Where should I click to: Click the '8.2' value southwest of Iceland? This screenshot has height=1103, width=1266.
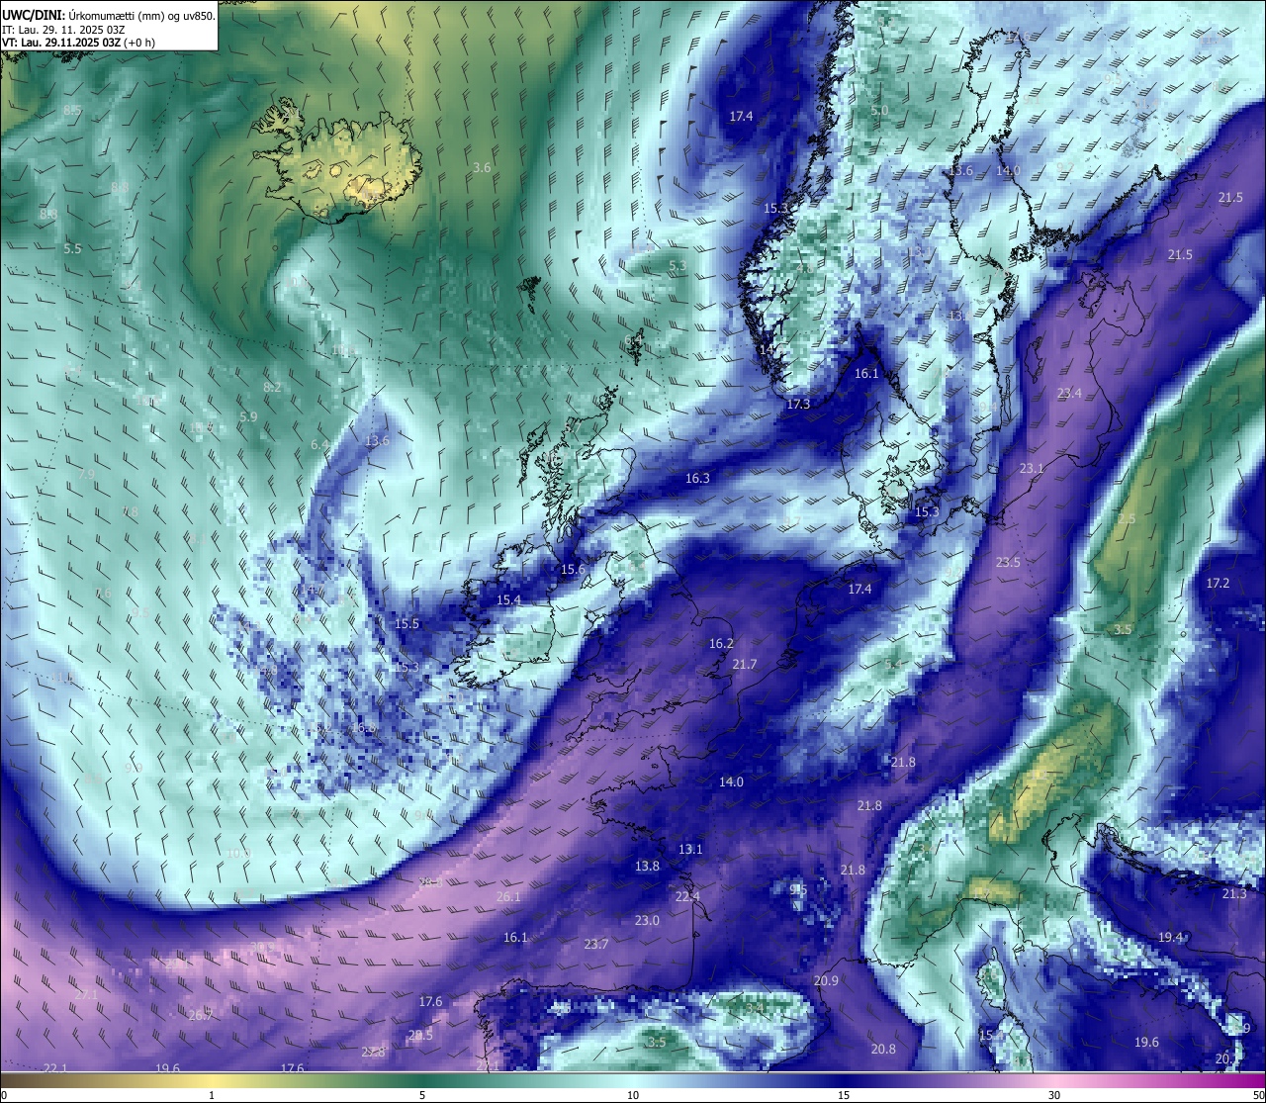[x=273, y=387]
